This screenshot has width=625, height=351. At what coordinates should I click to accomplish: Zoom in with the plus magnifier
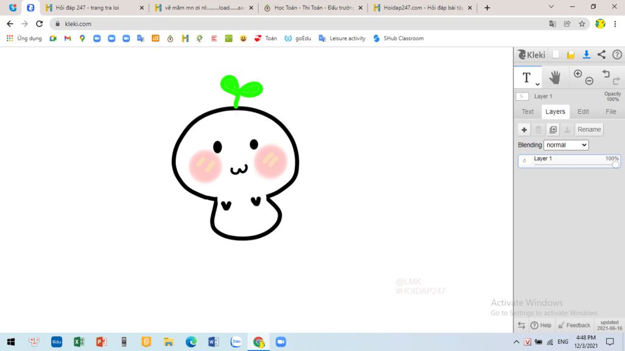[x=577, y=74]
